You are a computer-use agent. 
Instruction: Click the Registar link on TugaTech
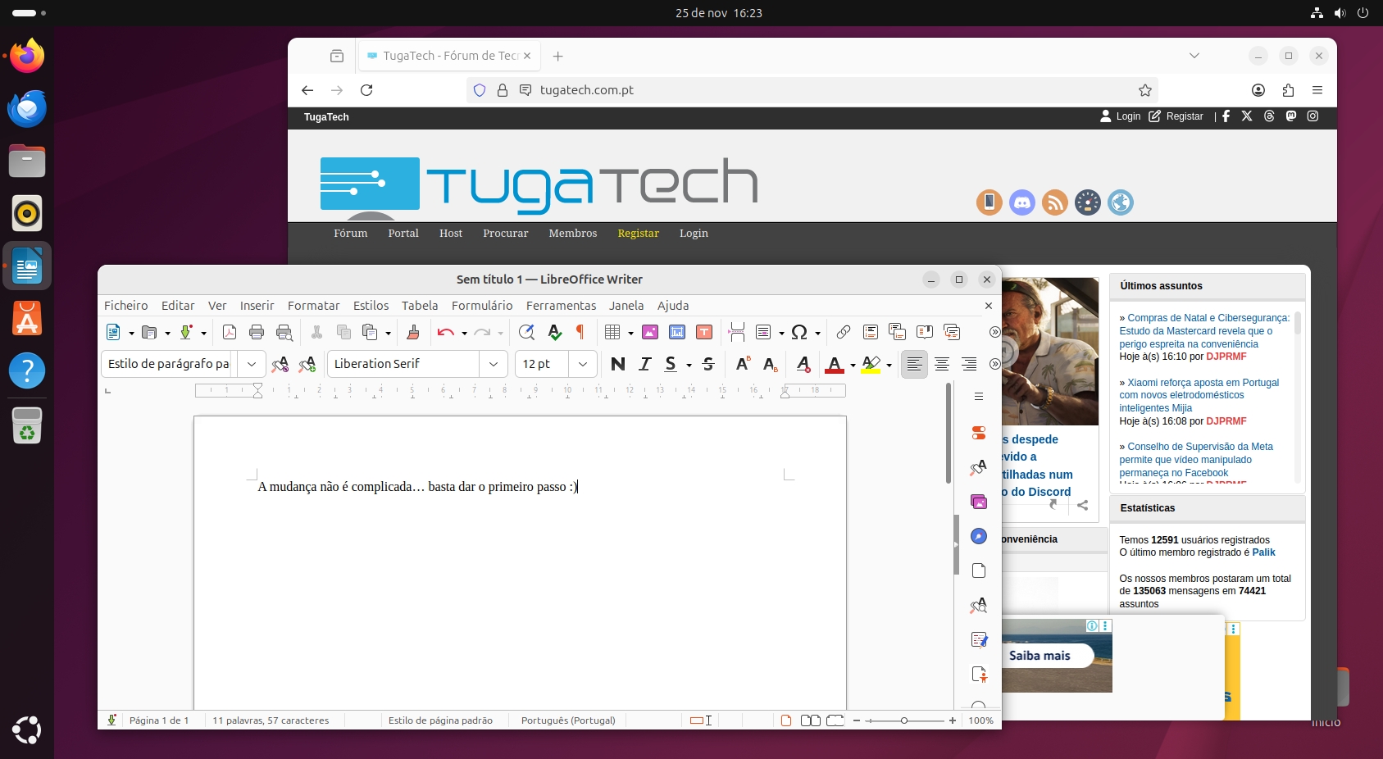coord(639,234)
